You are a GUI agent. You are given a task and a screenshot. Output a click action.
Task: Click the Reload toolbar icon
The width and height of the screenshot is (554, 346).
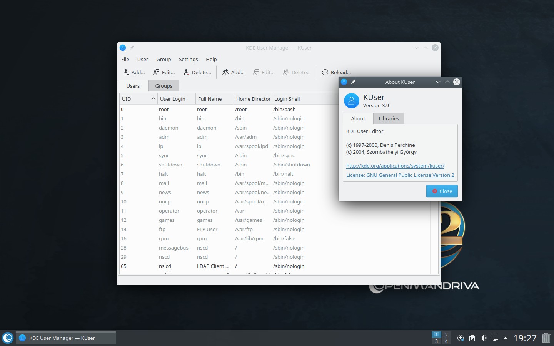coord(325,72)
